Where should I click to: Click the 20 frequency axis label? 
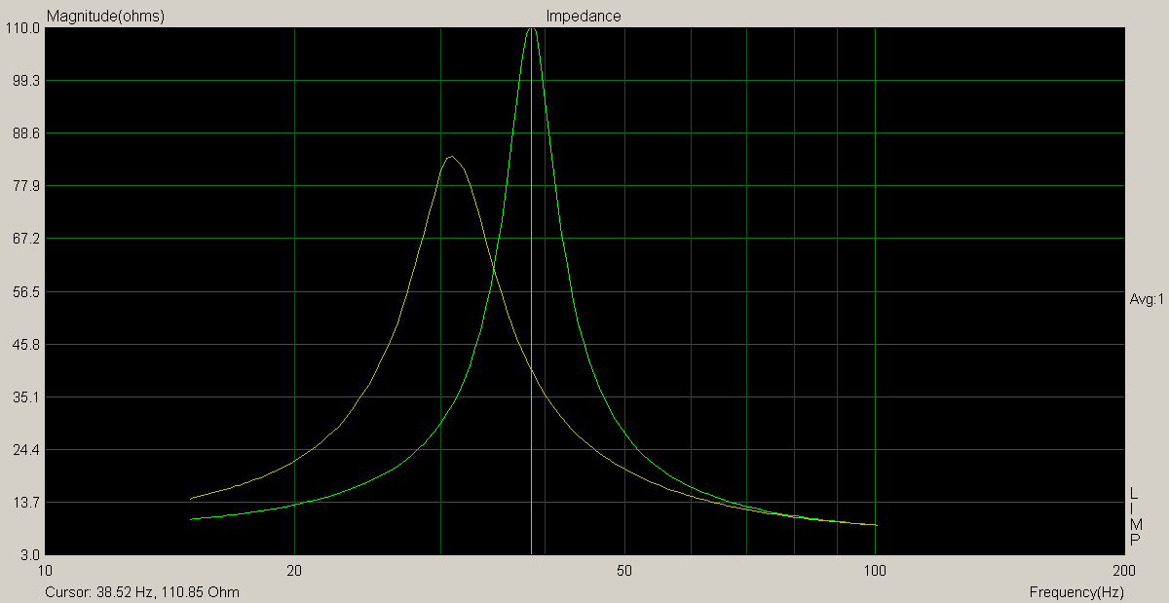[x=294, y=570]
